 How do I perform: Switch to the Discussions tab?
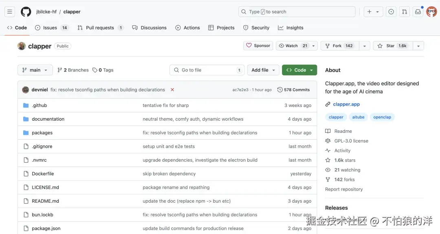click(x=149, y=28)
